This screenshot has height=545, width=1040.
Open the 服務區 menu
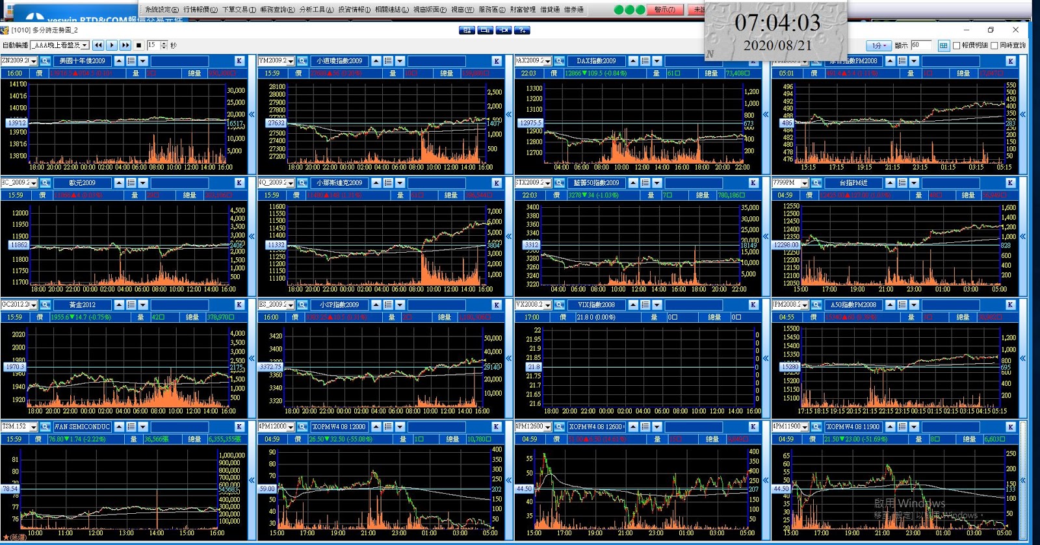[x=492, y=10]
